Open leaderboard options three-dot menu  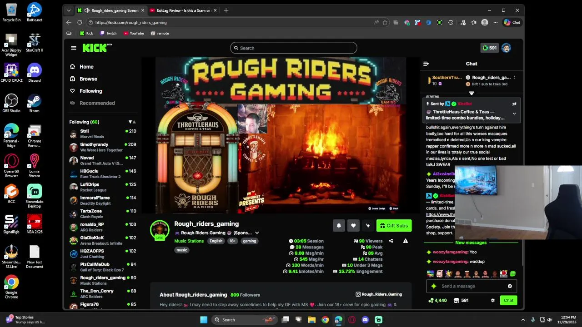[514, 78]
